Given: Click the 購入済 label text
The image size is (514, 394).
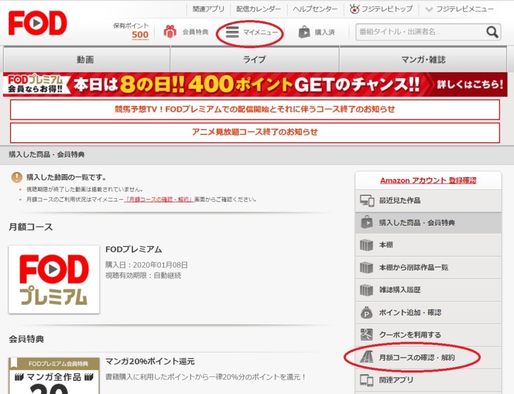Looking at the screenshot, I should (x=325, y=32).
